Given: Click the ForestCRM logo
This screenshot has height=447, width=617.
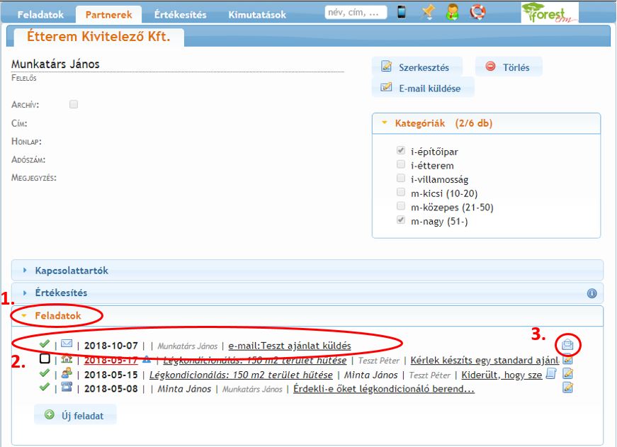Looking at the screenshot, I should [x=549, y=12].
